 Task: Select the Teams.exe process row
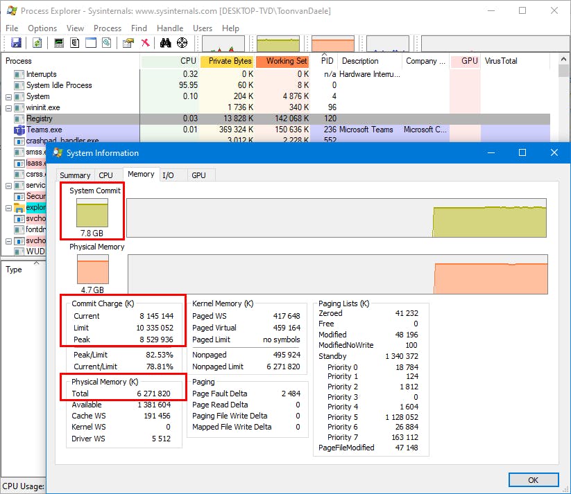[44, 130]
